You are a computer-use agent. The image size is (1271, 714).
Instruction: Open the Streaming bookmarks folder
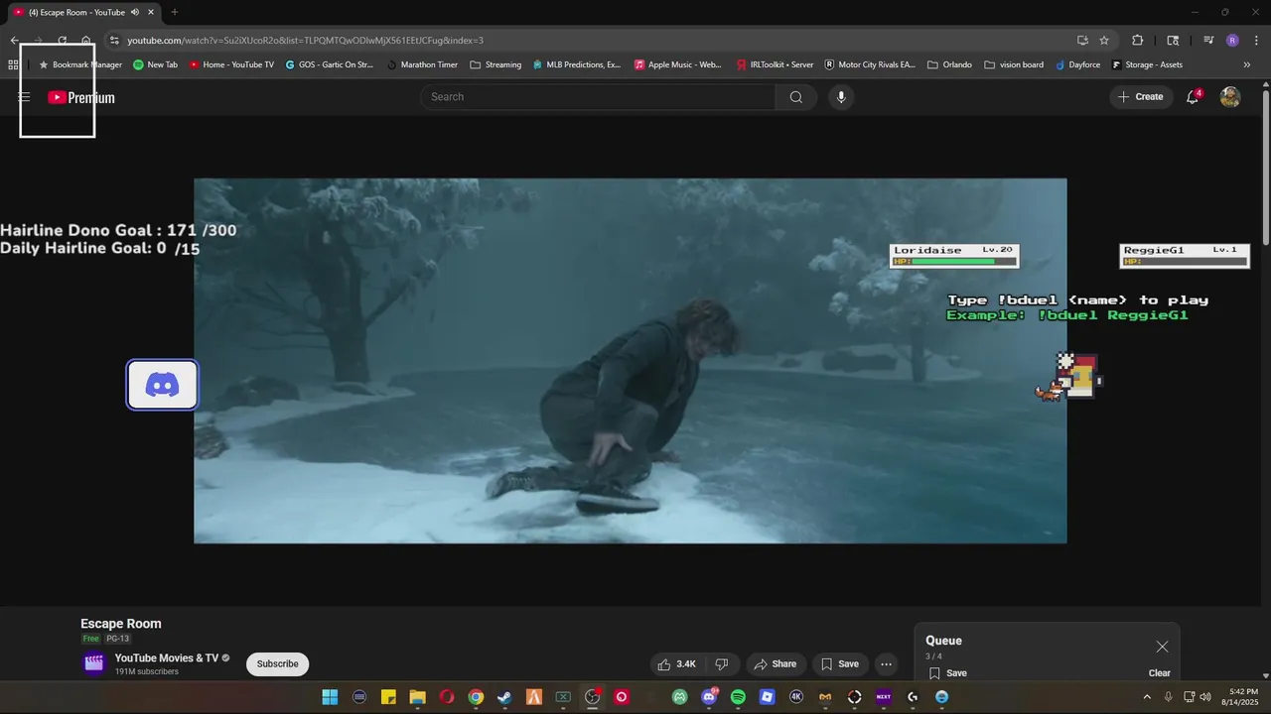point(495,64)
